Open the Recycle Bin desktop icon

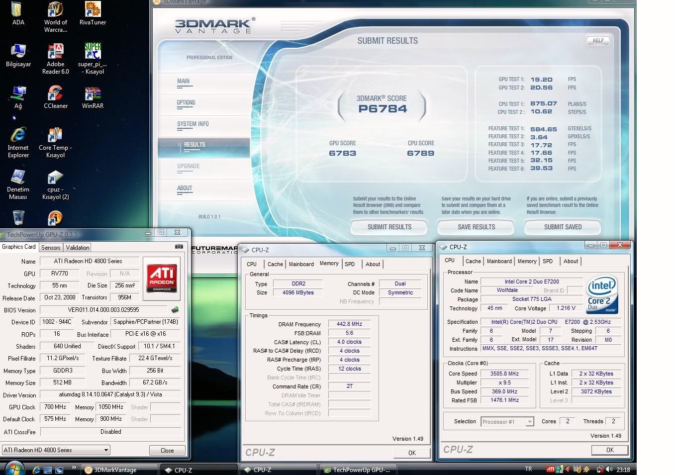(x=18, y=218)
